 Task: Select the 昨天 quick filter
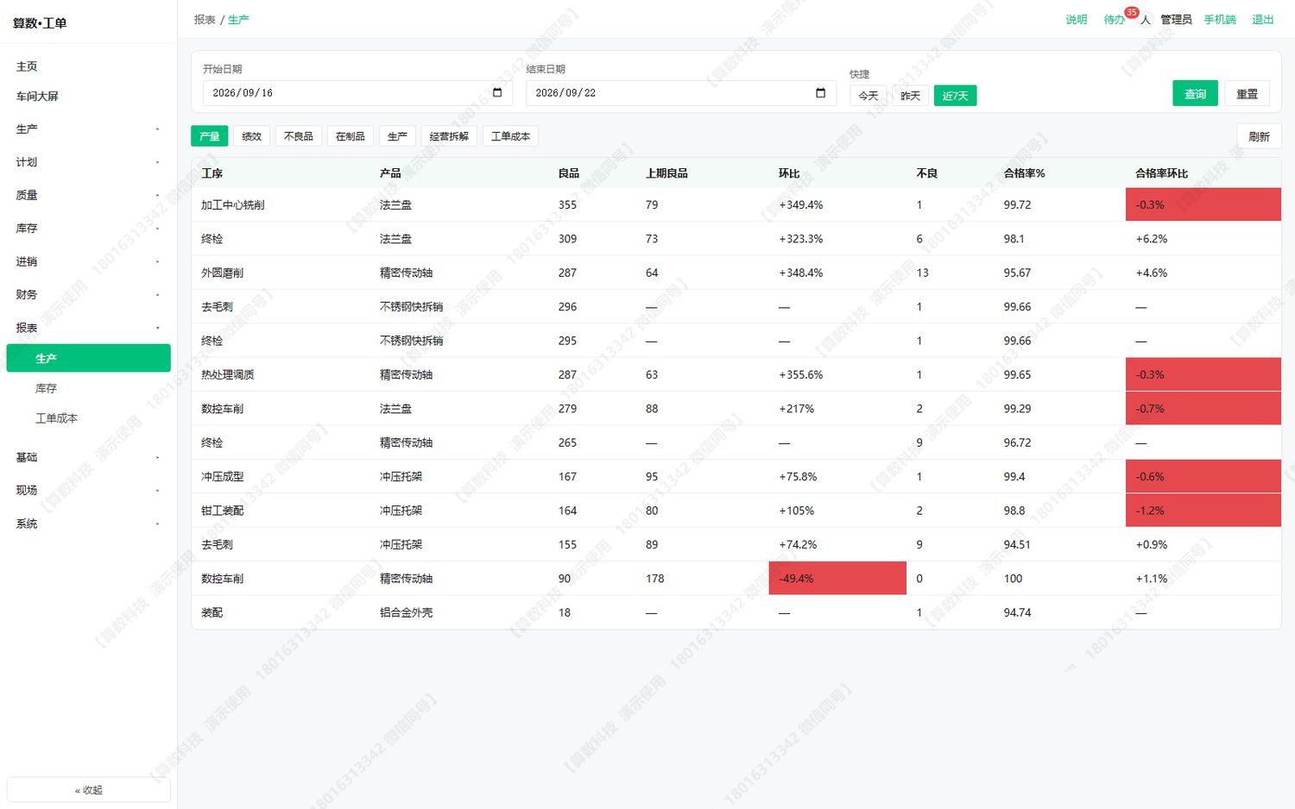point(910,96)
